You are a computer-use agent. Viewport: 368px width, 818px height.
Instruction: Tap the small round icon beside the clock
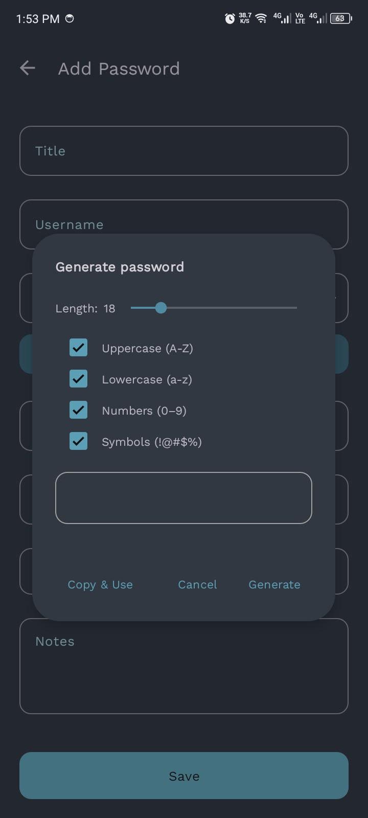click(70, 18)
